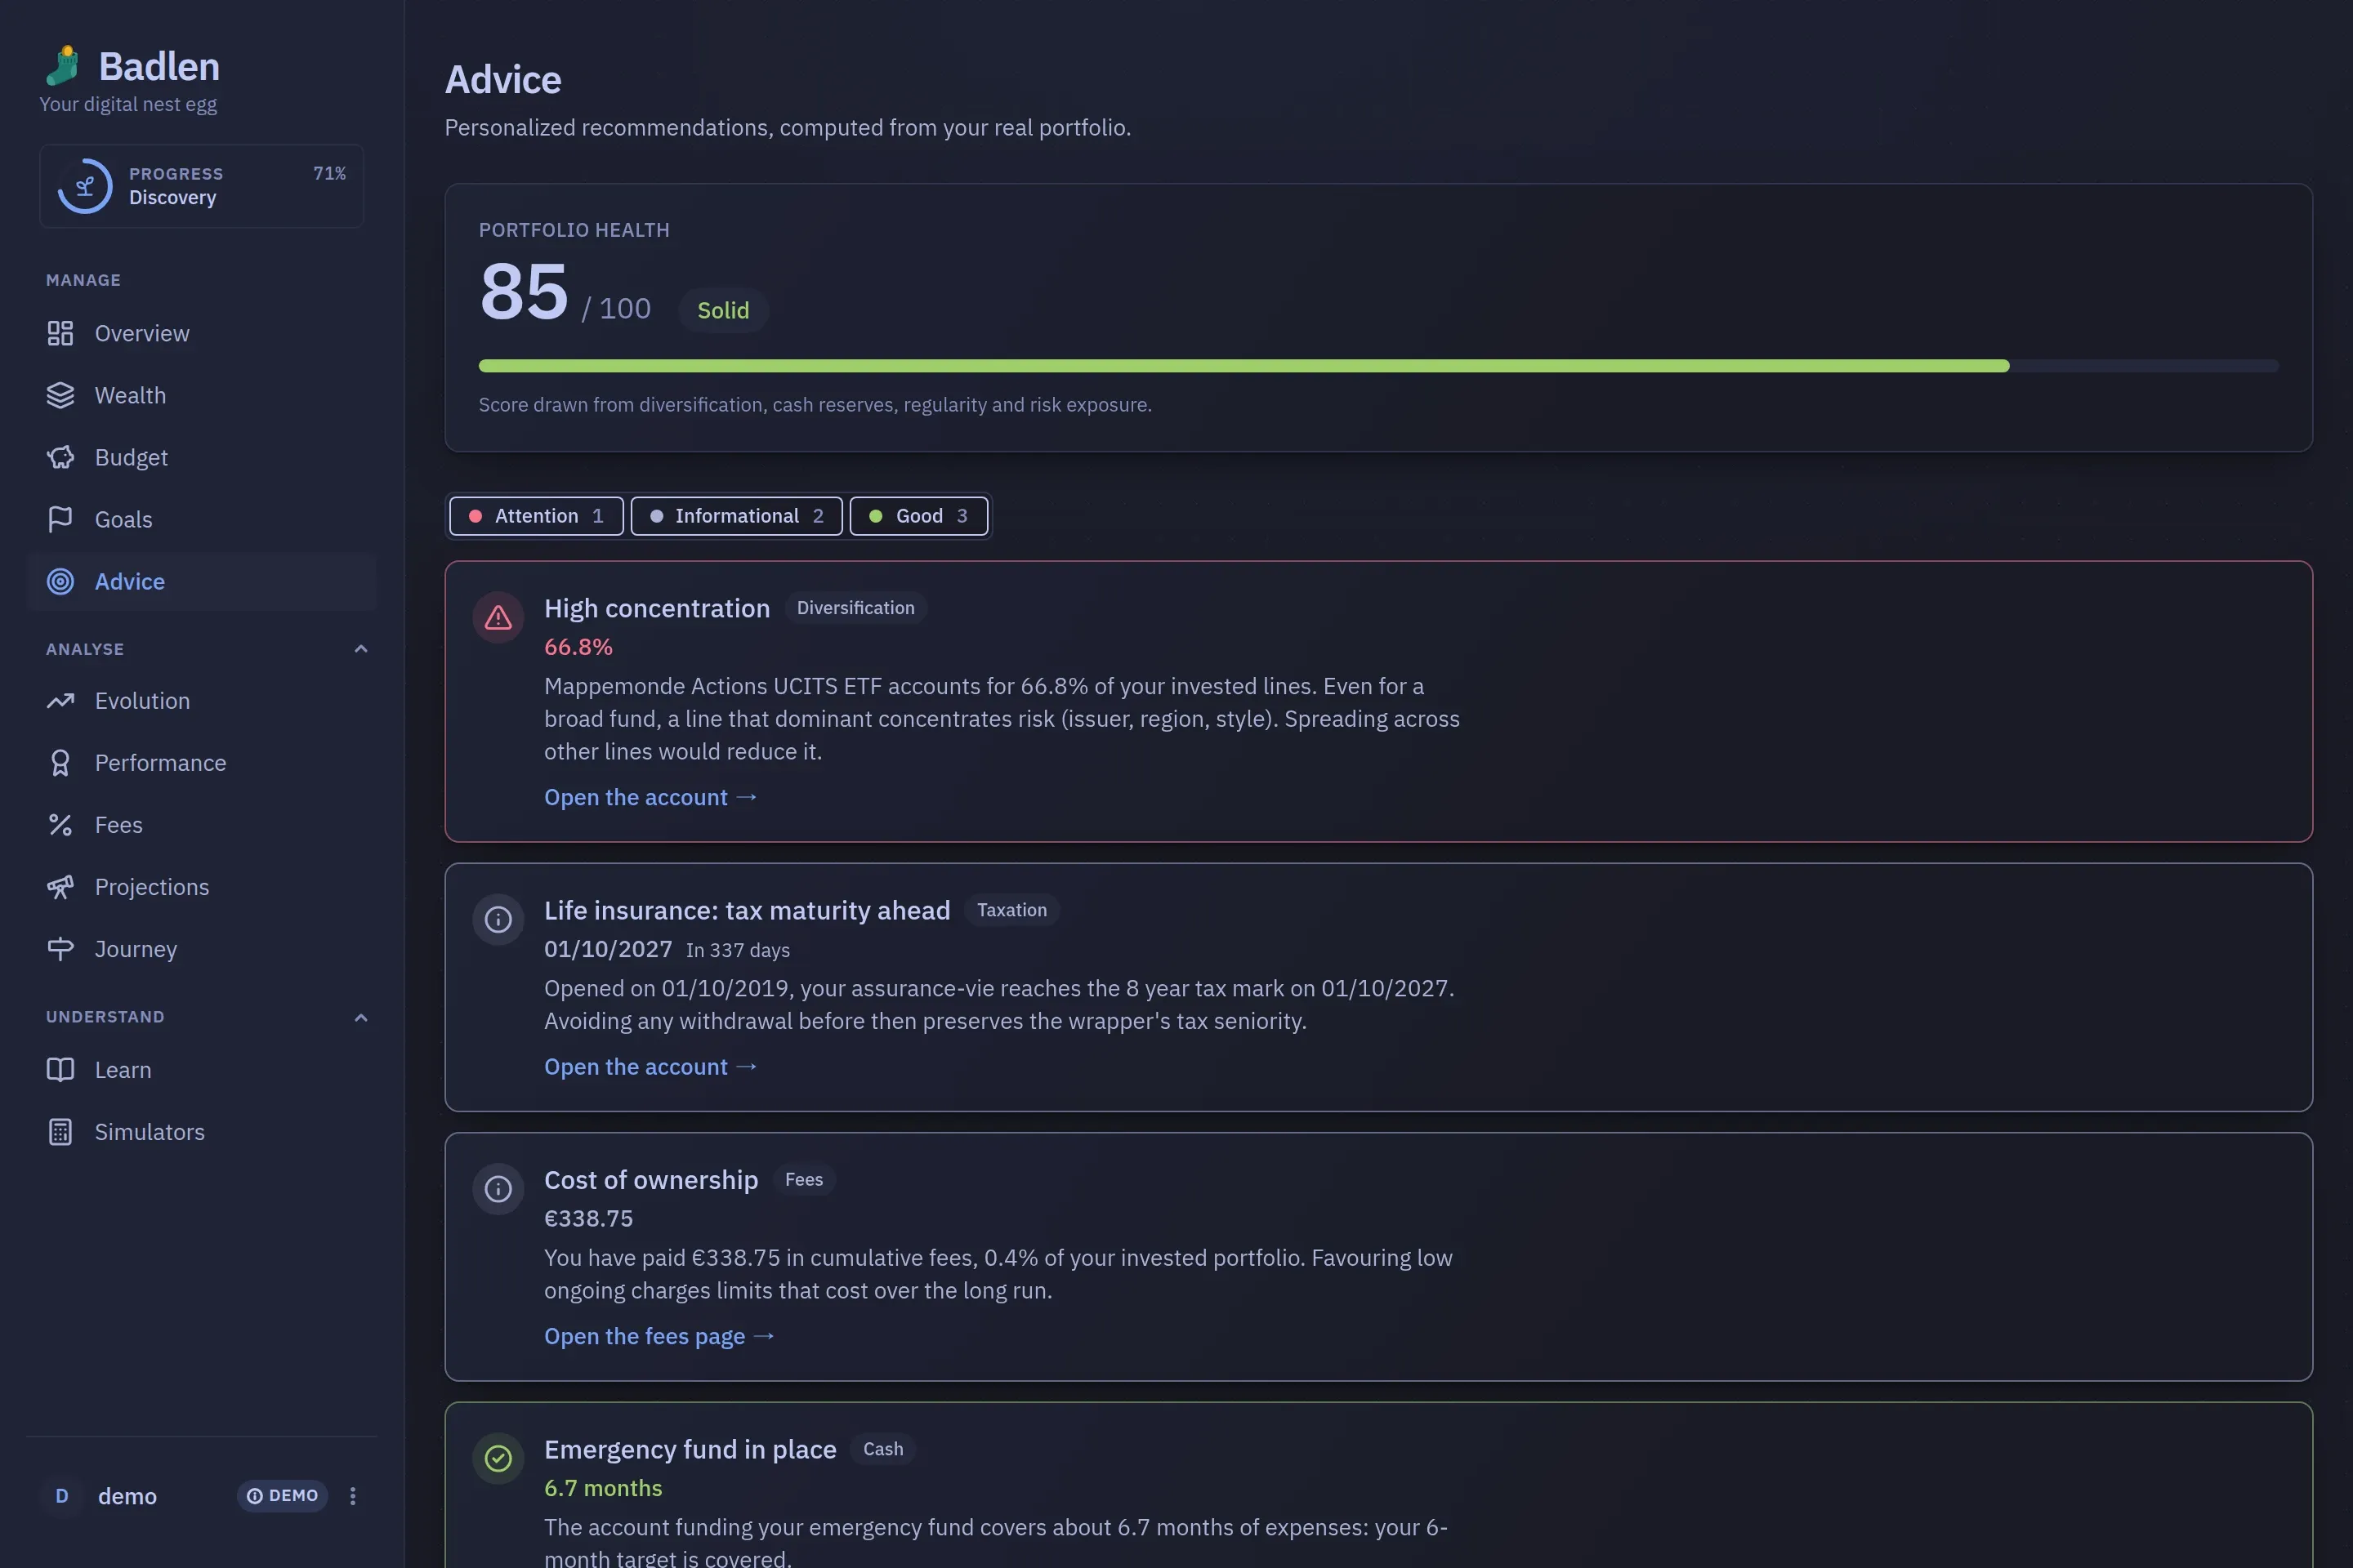This screenshot has width=2353, height=1568.
Task: Toggle the Good filter chip
Action: pyautogui.click(x=918, y=516)
